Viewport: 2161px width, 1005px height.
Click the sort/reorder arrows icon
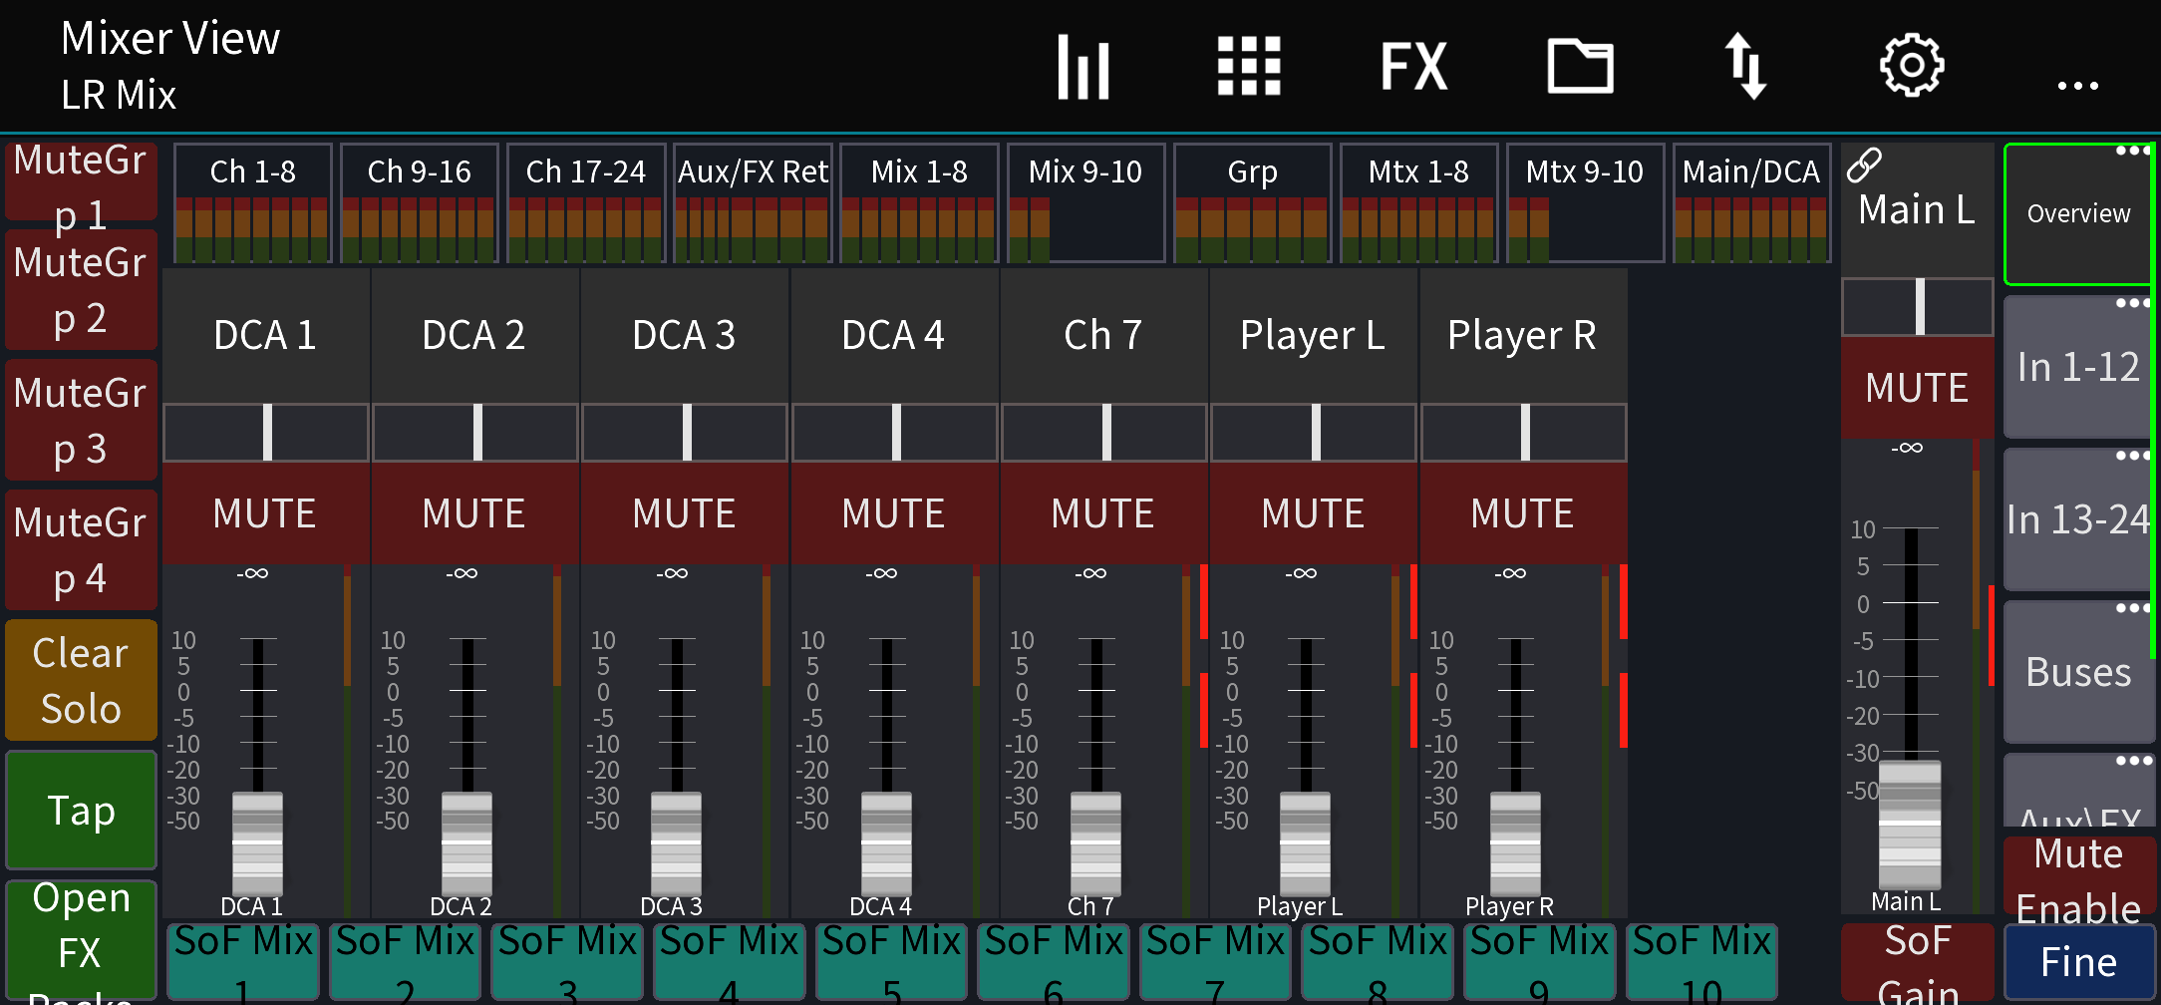[x=1747, y=65]
